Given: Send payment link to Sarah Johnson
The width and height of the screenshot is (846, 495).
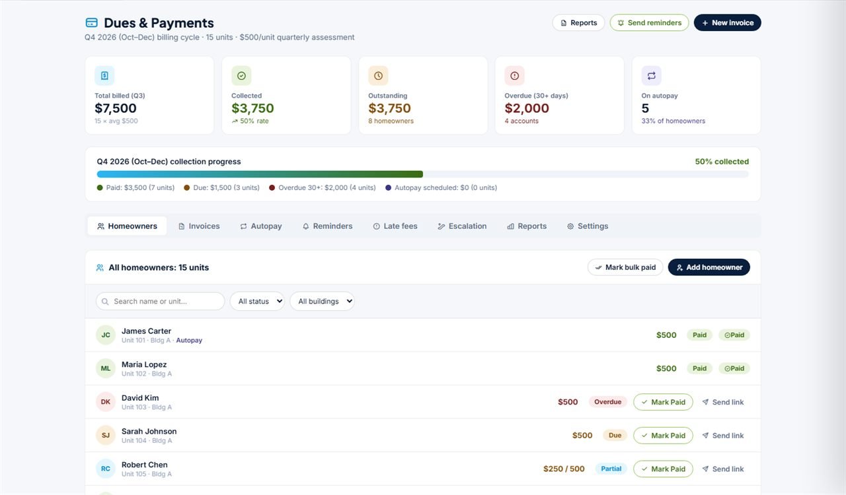Looking at the screenshot, I should 722,436.
